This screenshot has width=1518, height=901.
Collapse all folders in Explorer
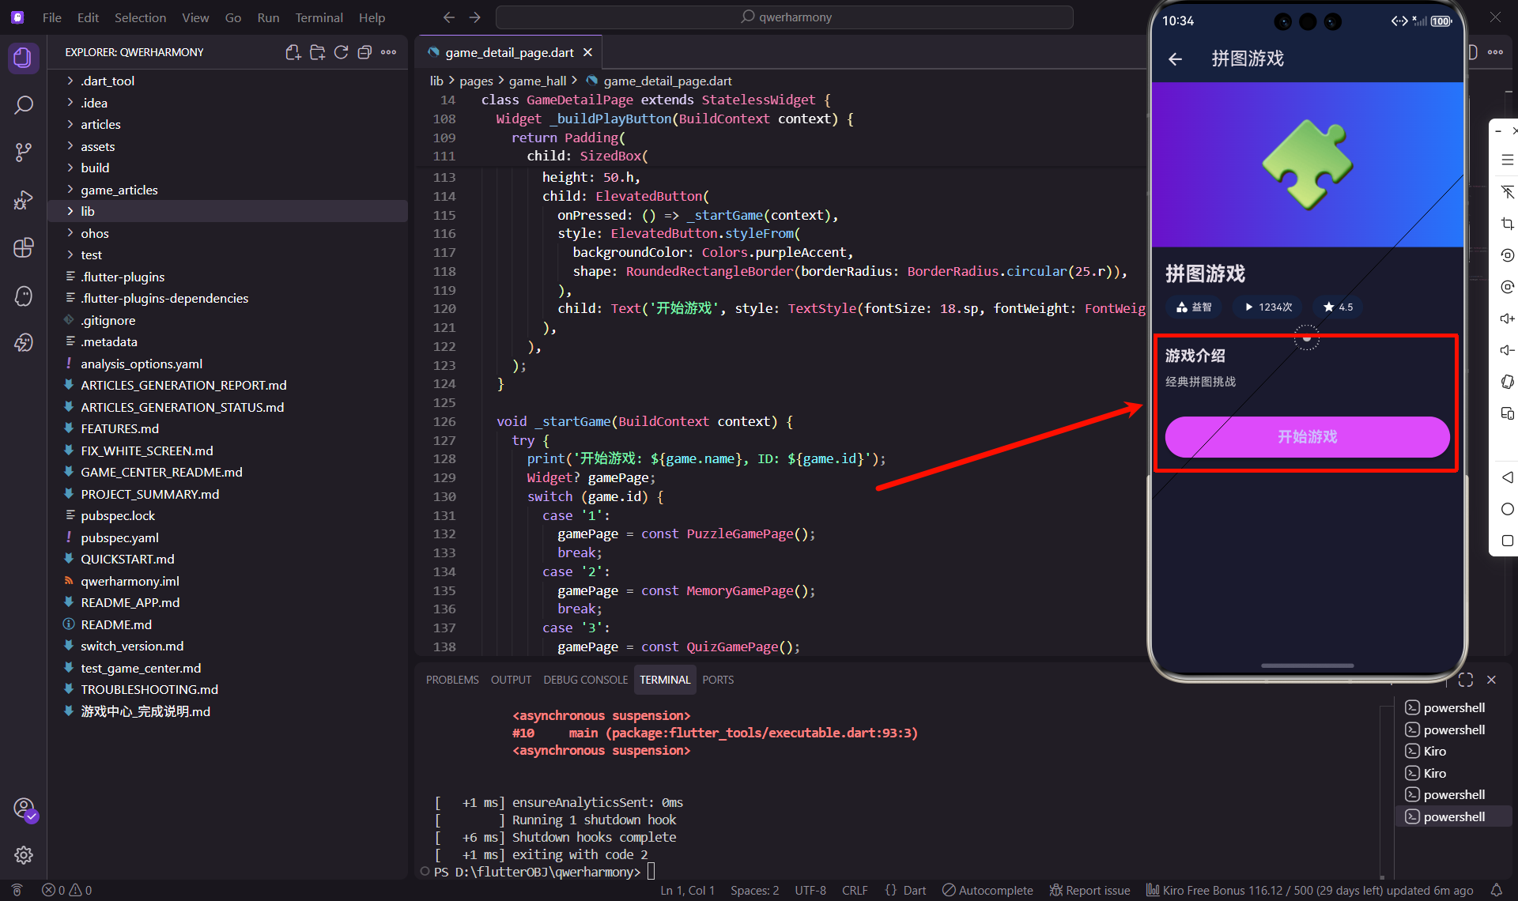364,52
